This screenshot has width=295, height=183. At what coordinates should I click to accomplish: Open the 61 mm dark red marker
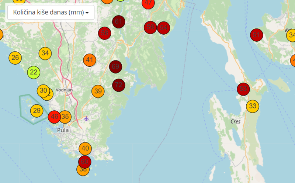tap(118, 21)
